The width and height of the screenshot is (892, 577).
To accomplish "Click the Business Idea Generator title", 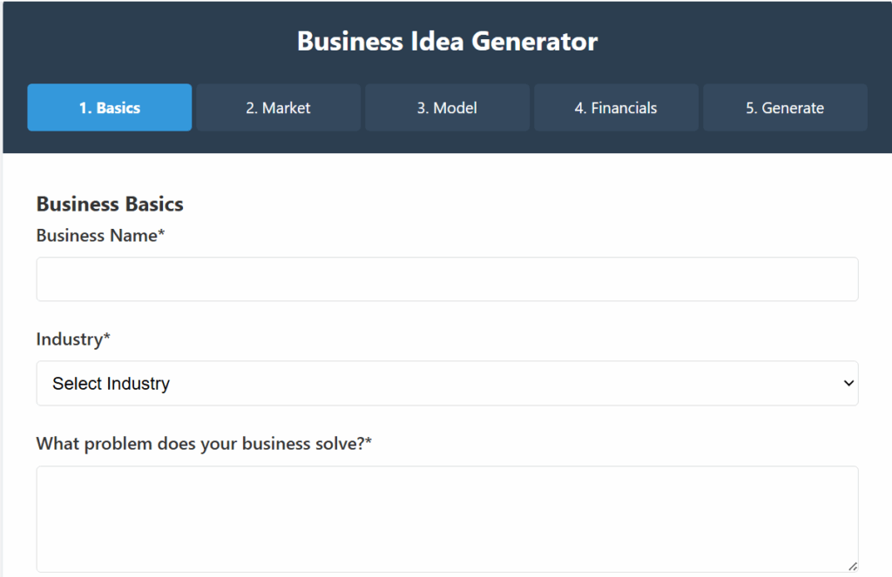I will tap(447, 41).
